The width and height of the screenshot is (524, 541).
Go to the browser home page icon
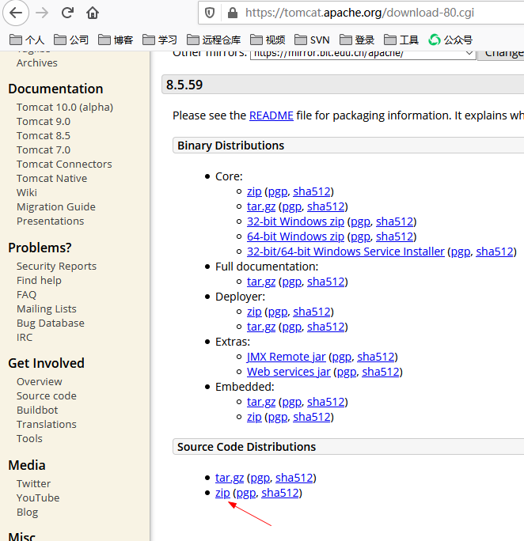(x=93, y=13)
